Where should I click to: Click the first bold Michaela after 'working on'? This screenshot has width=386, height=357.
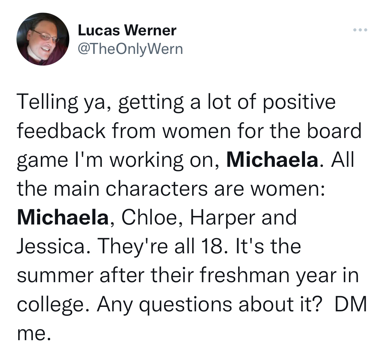[272, 160]
